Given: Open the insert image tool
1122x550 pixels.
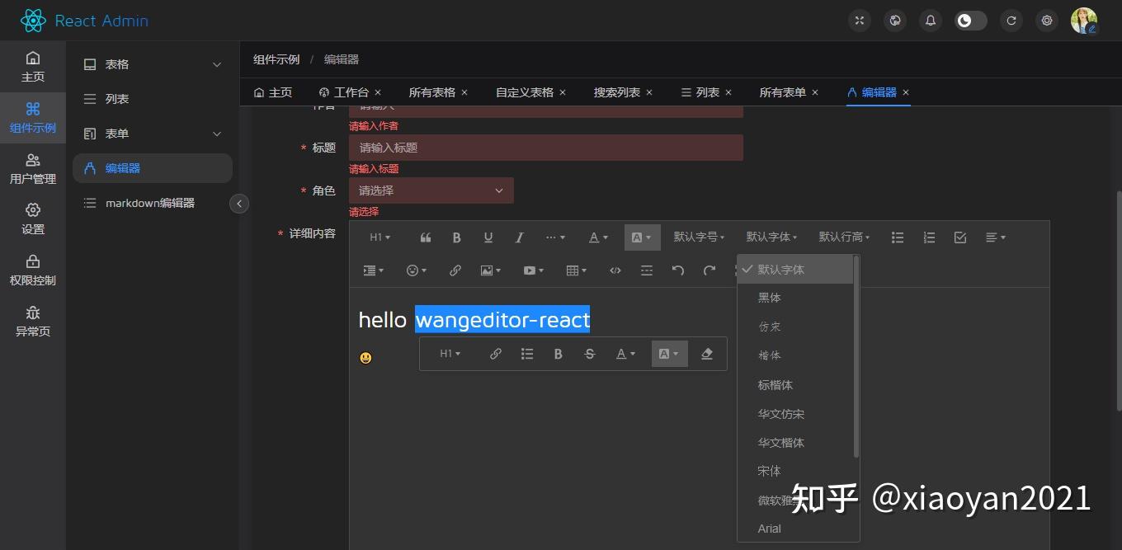Looking at the screenshot, I should 488,270.
